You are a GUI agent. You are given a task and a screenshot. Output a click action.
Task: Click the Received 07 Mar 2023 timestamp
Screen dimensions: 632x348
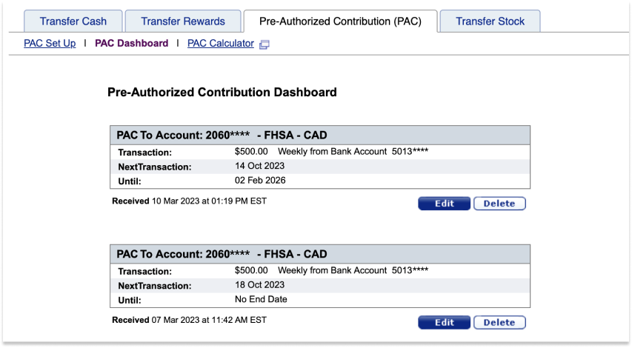[x=190, y=320]
